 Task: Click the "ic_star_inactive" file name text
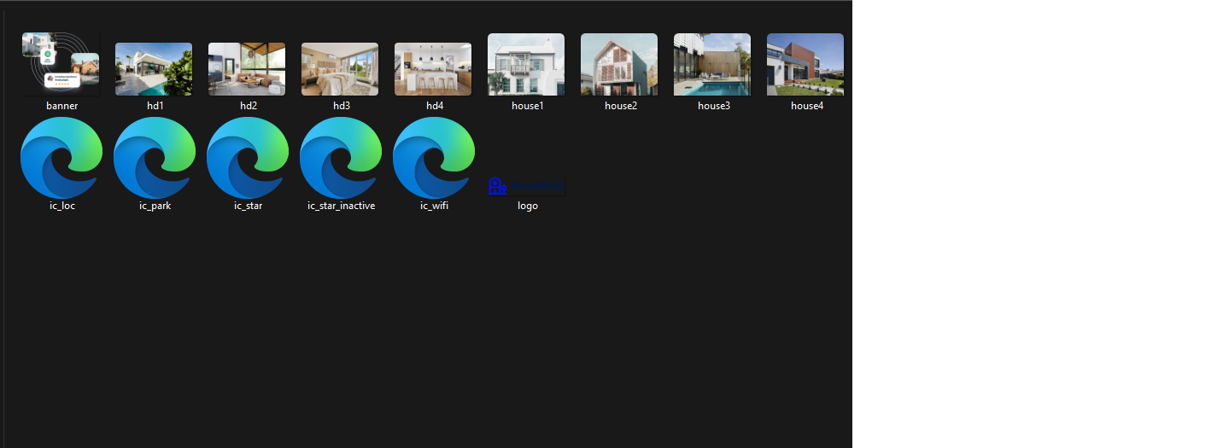[341, 206]
